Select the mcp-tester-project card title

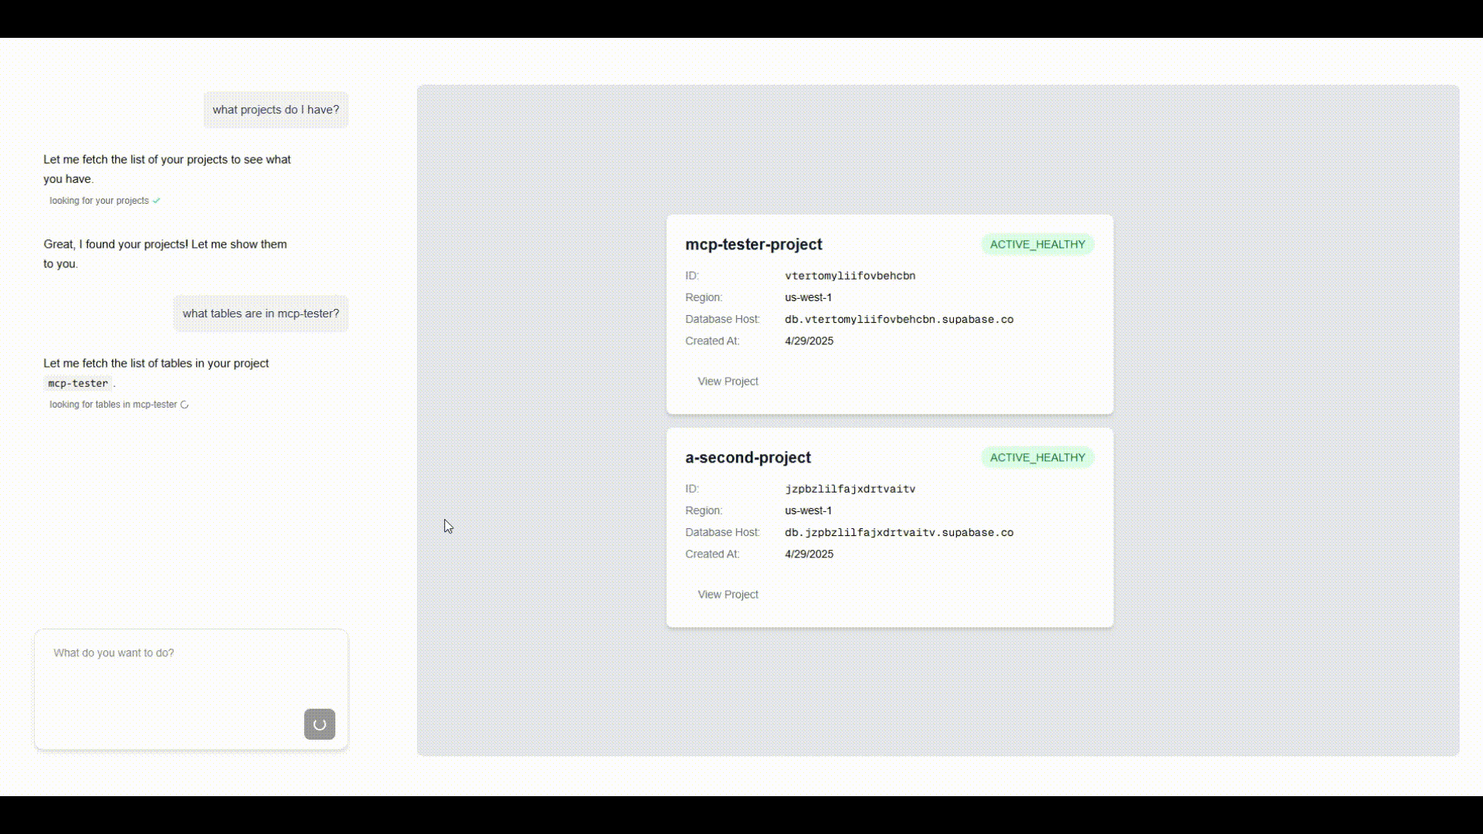tap(753, 245)
